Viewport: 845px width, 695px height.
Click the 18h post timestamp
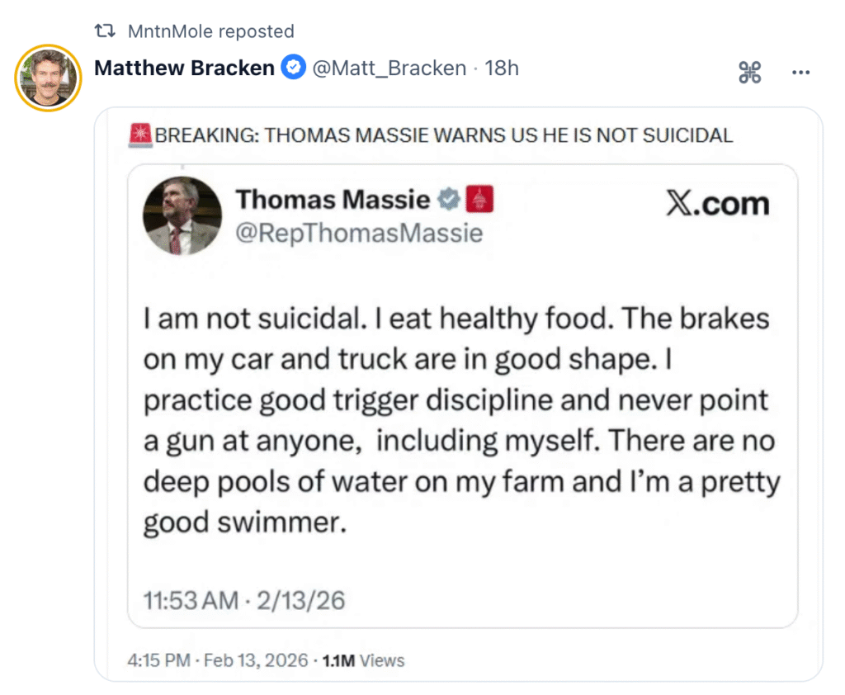point(502,68)
